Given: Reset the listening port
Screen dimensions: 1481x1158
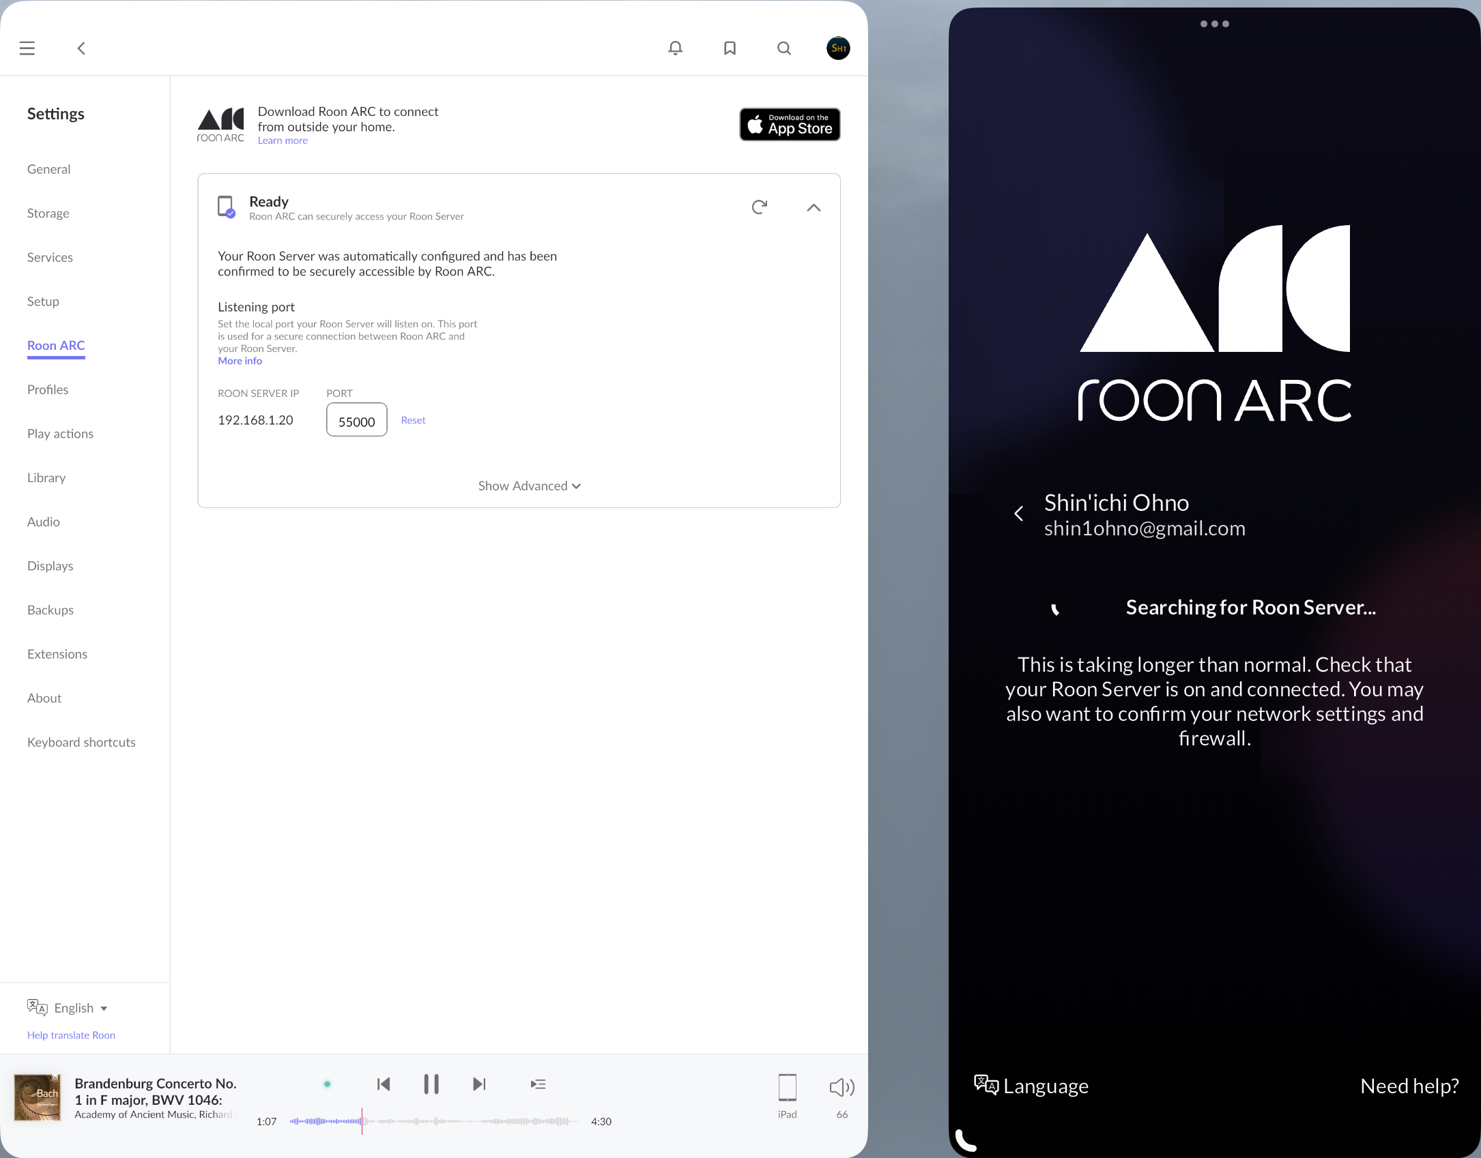Looking at the screenshot, I should coord(413,421).
